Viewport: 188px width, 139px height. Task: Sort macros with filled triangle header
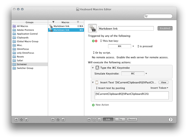53,22
